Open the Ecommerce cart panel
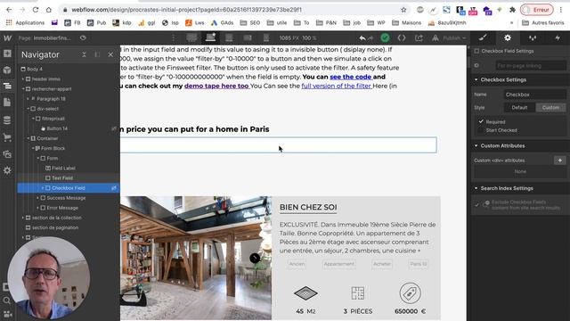 coord(7,137)
